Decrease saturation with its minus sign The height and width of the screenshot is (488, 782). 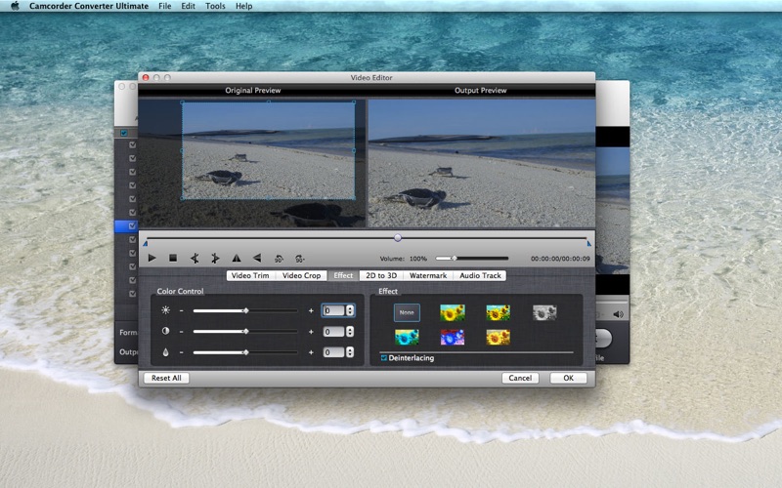pyautogui.click(x=182, y=352)
